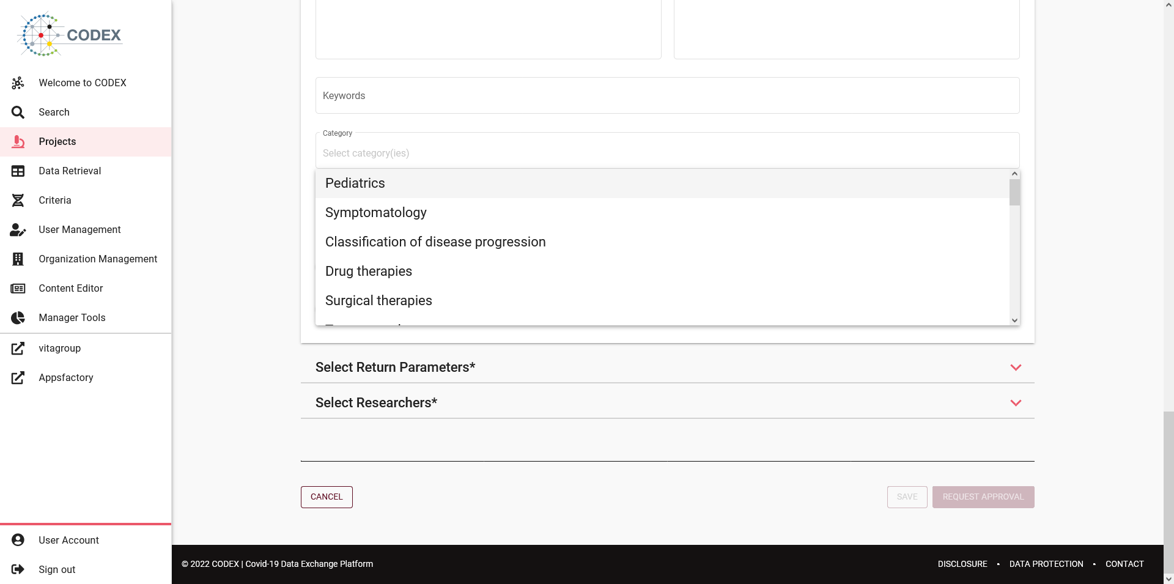Image resolution: width=1174 pixels, height=584 pixels.
Task: Select Pediatrics category option
Action: click(x=662, y=183)
